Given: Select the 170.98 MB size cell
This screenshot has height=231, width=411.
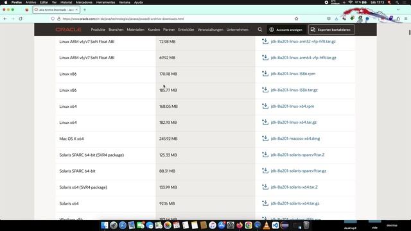Looking at the screenshot, I should tap(205, 74).
